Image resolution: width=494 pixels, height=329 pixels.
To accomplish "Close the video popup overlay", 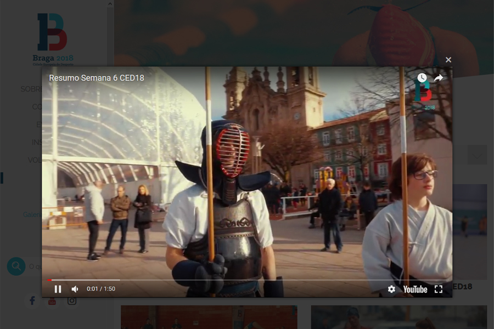I will pos(448,60).
